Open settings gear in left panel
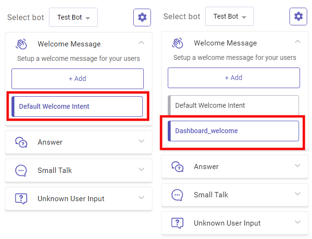This screenshot has width=312, height=239. 142,18
